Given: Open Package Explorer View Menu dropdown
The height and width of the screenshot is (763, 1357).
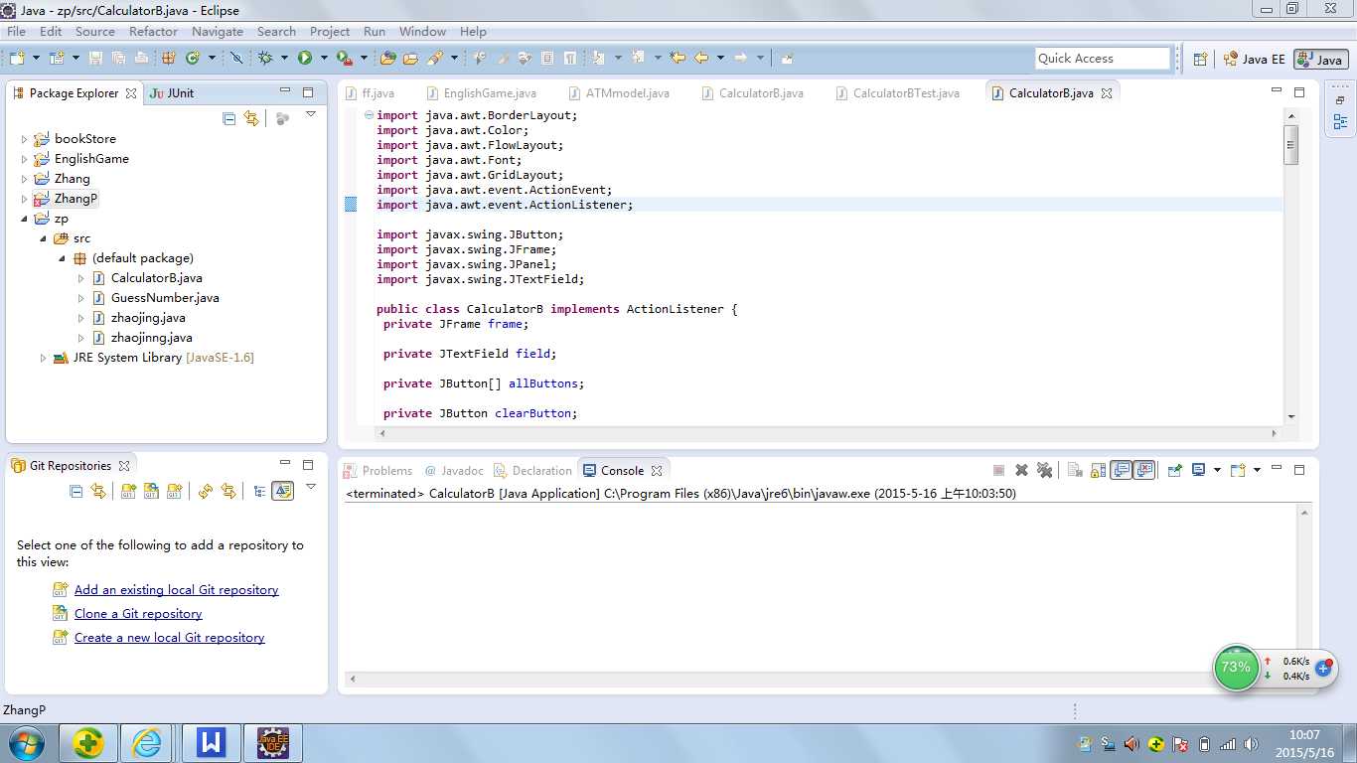Looking at the screenshot, I should click(x=311, y=116).
